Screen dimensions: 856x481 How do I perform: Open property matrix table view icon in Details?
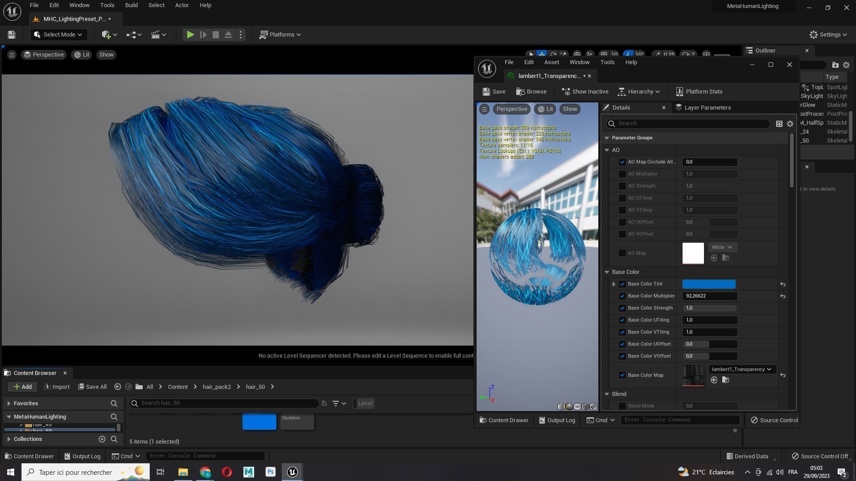coord(779,124)
